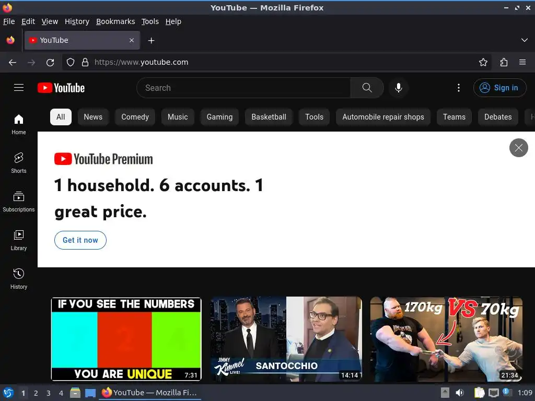
Task: Click Sign in button
Action: (x=499, y=88)
